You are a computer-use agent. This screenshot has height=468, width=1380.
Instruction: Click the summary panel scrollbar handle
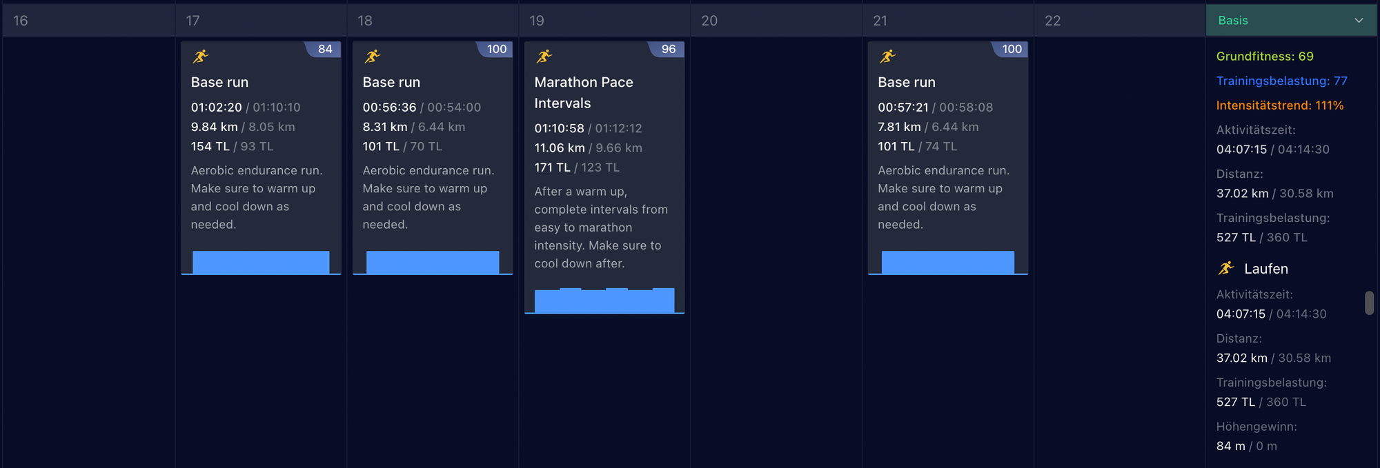coord(1369,303)
